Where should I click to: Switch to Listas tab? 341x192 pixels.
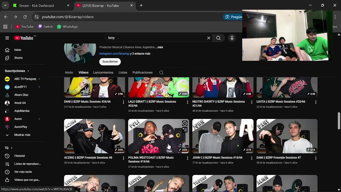point(123,73)
